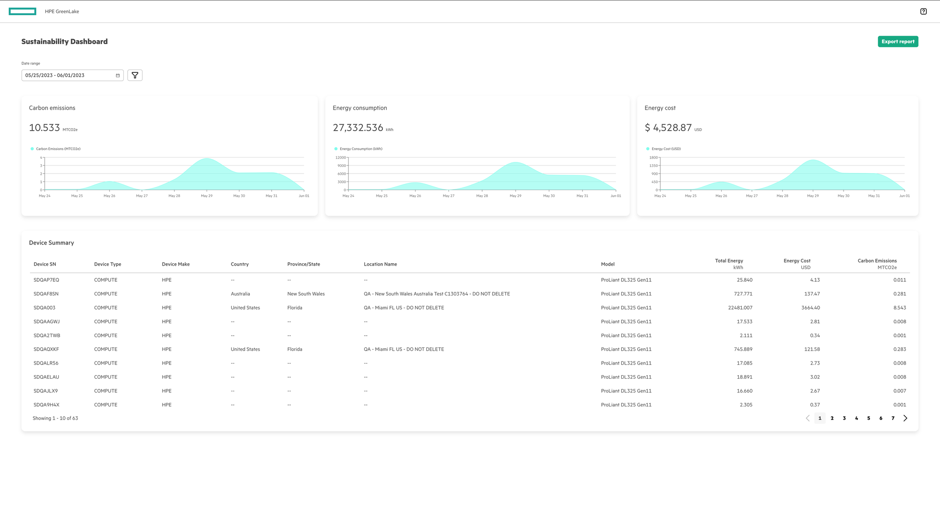Sort by Carbon Emissions MTCO2e column
The height and width of the screenshot is (521, 940).
(x=877, y=264)
